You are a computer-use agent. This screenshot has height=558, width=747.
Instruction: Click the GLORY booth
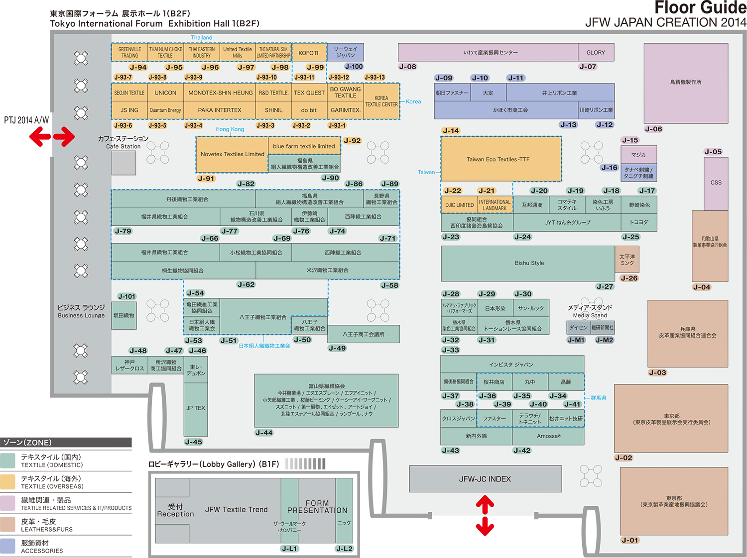[596, 53]
